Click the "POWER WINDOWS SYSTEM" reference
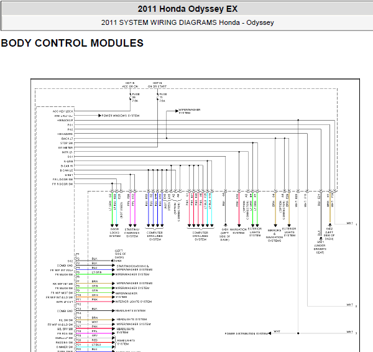 tap(121, 116)
